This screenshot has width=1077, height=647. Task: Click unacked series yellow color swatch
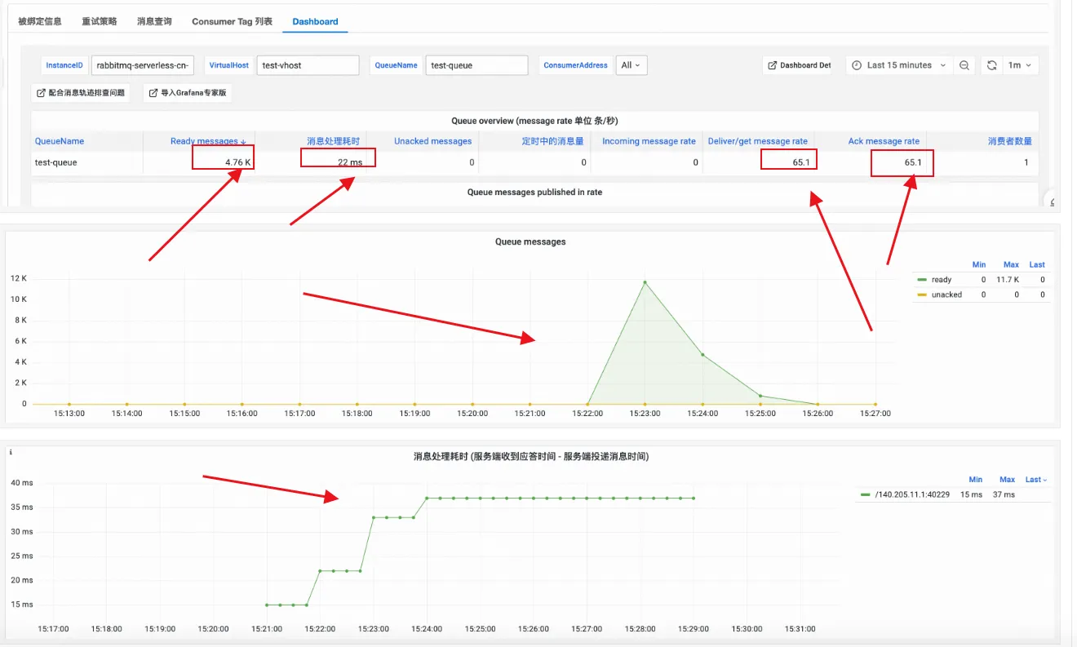[x=922, y=295]
